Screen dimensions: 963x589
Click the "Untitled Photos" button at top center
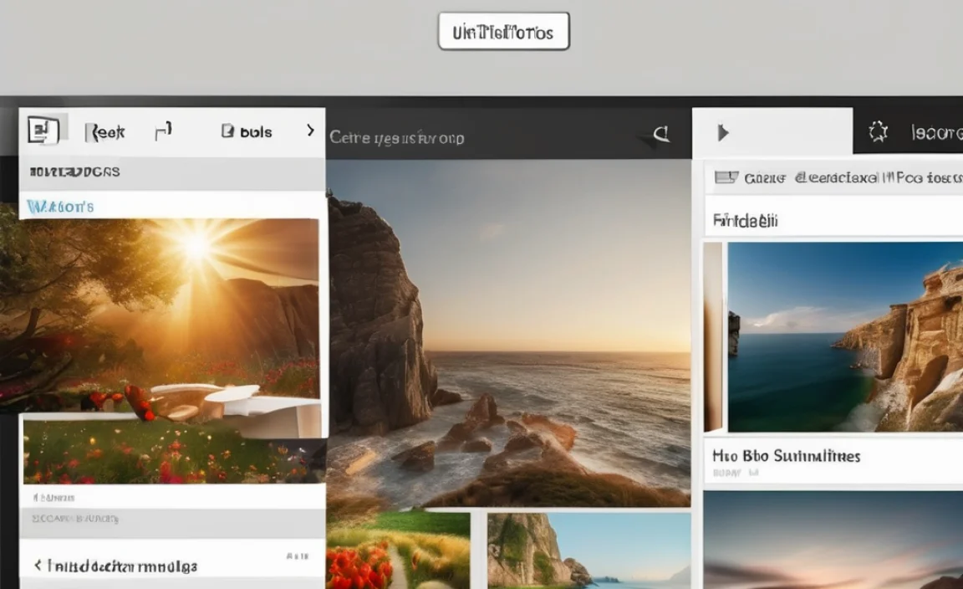tap(502, 32)
